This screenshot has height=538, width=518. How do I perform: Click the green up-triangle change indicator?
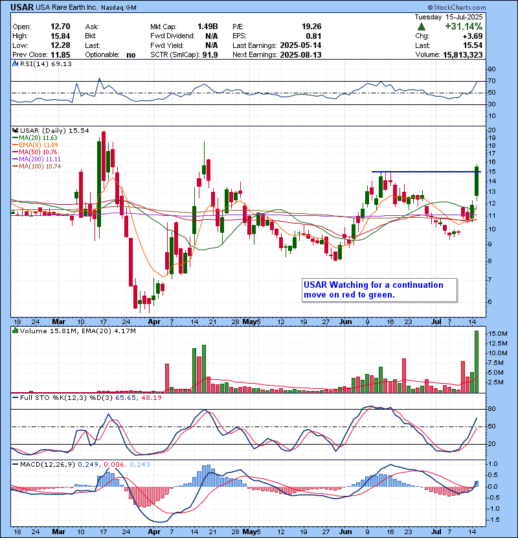tap(422, 27)
